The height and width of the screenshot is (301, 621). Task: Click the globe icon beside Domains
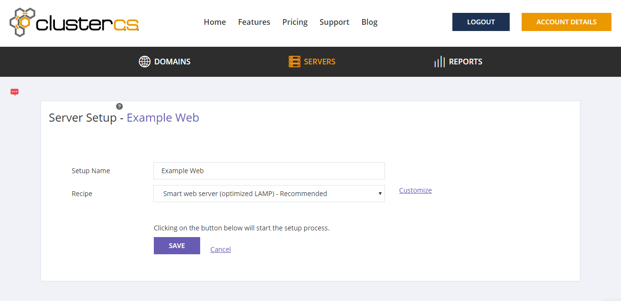144,62
